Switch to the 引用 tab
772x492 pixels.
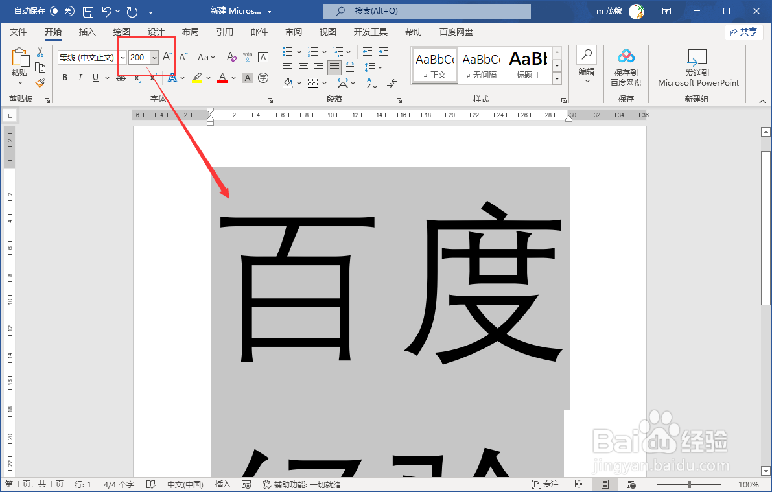click(x=224, y=32)
